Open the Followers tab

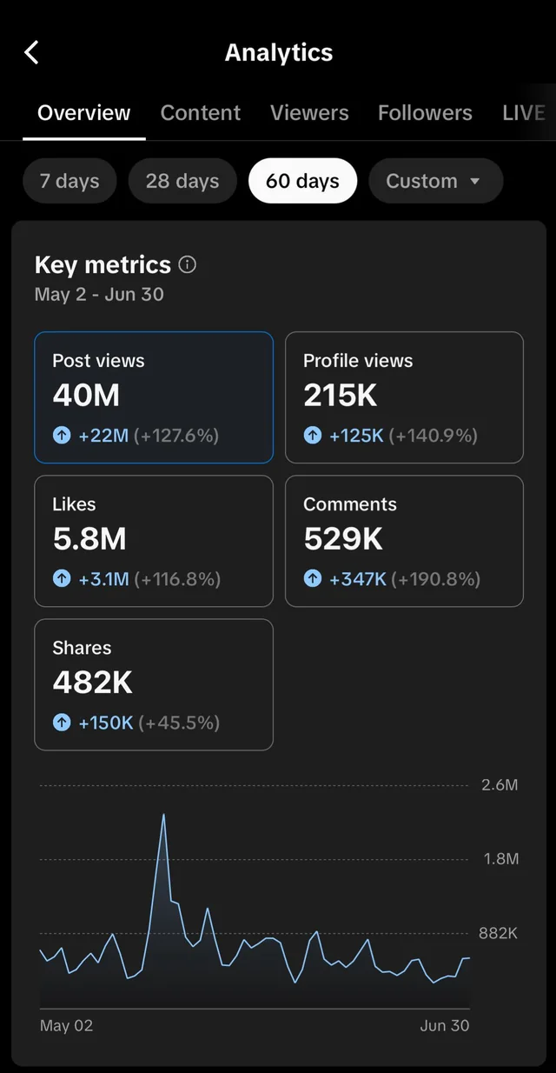(x=425, y=113)
